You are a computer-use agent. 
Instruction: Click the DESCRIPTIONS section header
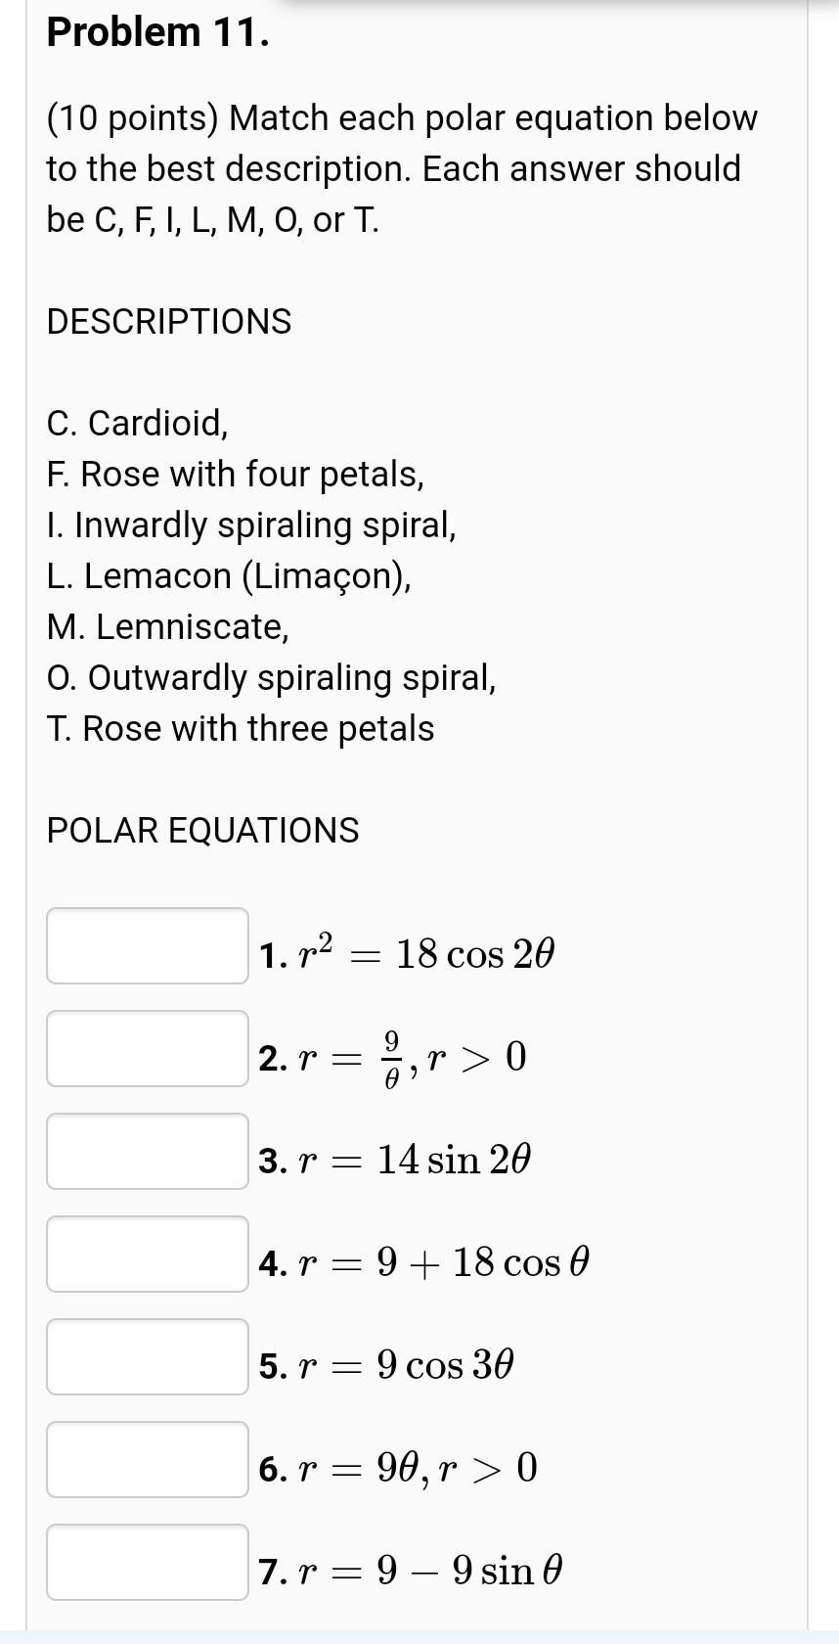[x=169, y=321]
